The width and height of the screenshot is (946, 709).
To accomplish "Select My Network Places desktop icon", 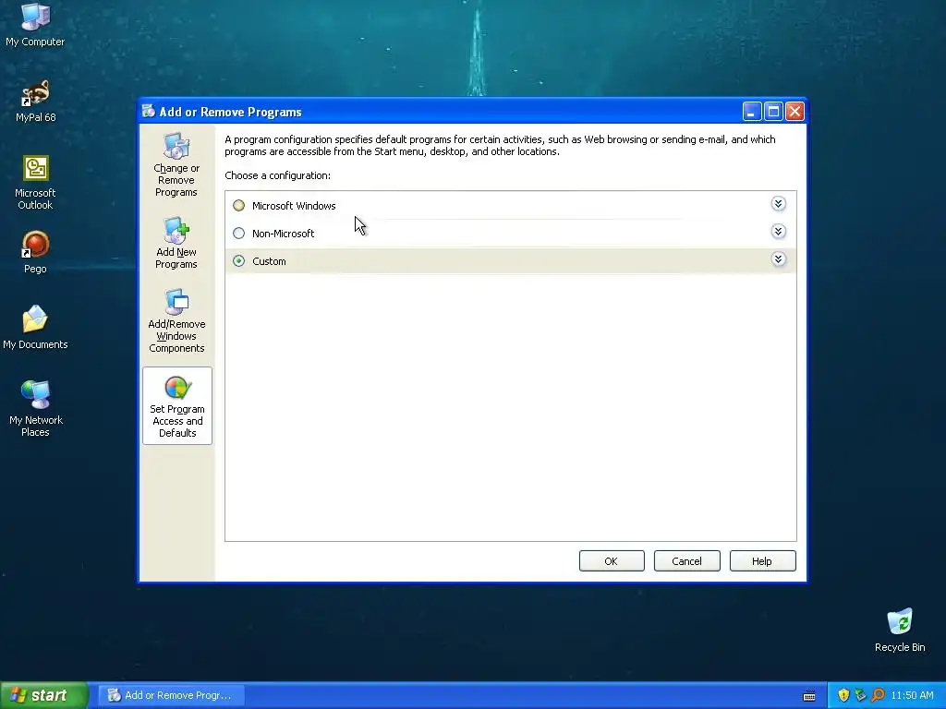I will [35, 408].
